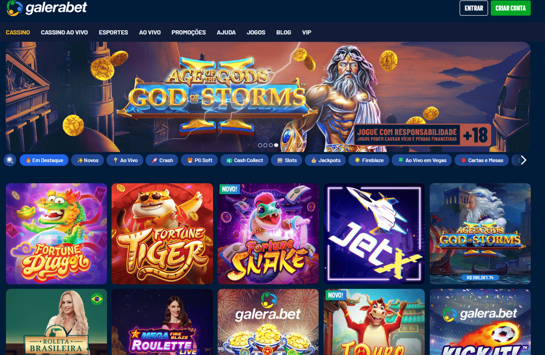Viewport: 545px width, 355px height.
Task: Select the Jackpots category chip
Action: [326, 160]
